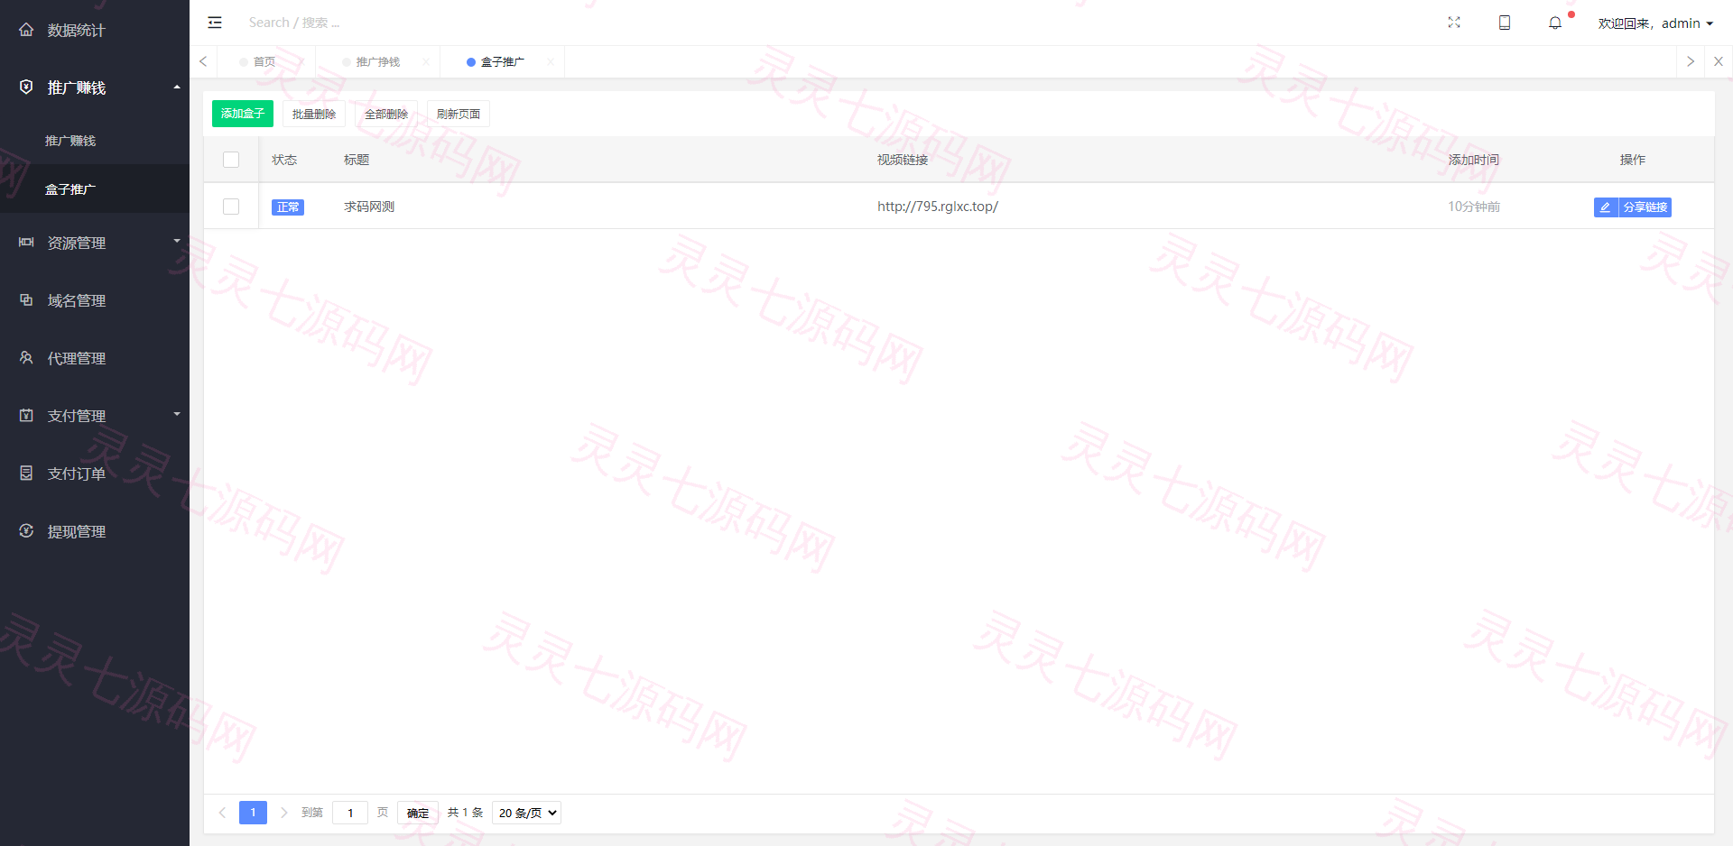This screenshot has width=1733, height=846.
Task: Click the 代理管理 user icon
Action: (x=26, y=358)
